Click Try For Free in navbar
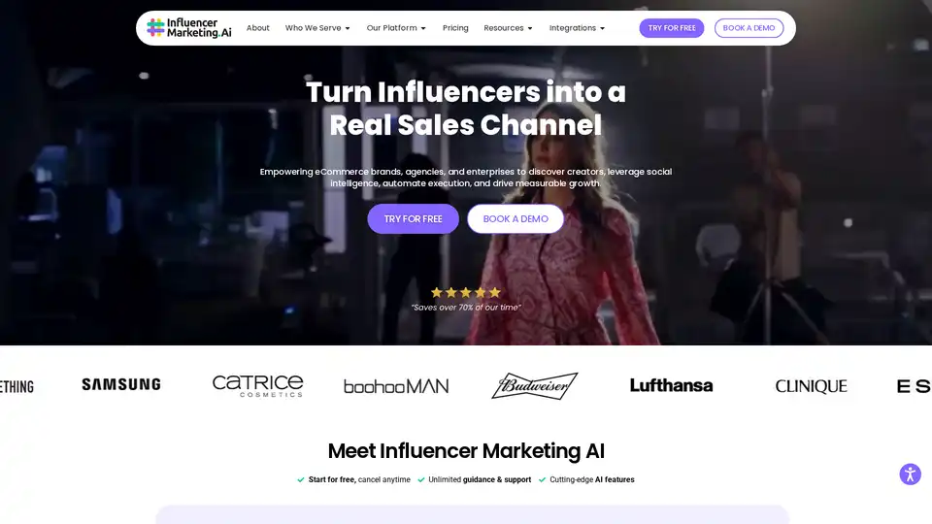The image size is (932, 524). click(x=672, y=28)
